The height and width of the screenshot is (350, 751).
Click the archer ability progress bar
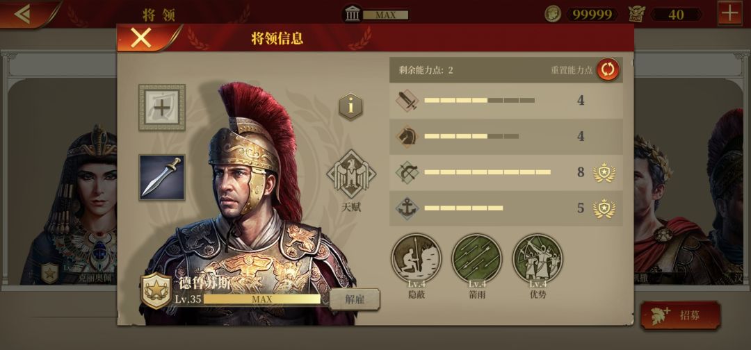[x=487, y=172]
